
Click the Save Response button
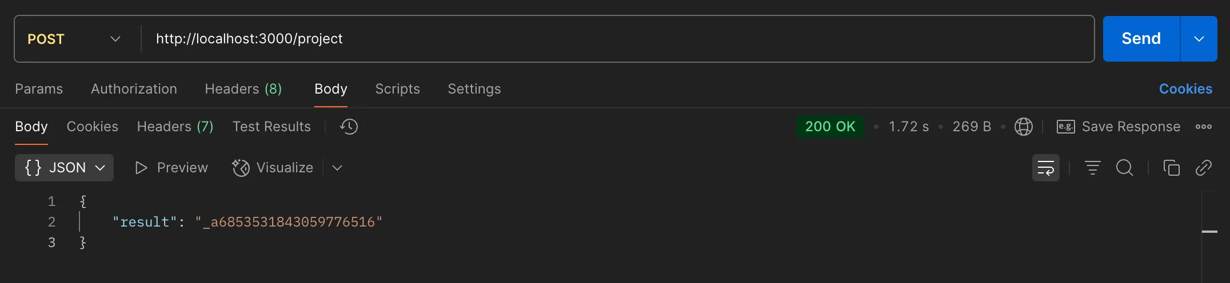click(1119, 127)
